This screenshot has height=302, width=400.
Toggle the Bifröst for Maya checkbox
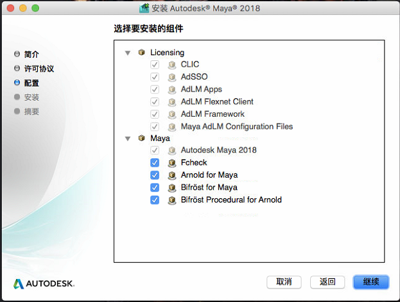[155, 188]
